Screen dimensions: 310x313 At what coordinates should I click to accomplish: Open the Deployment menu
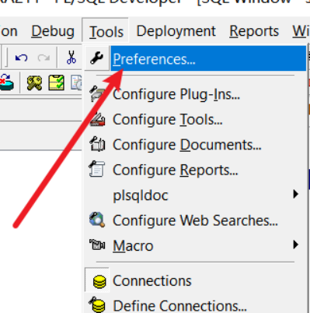176,32
